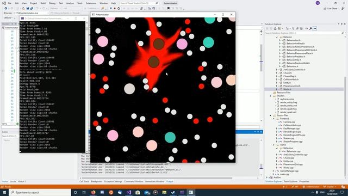Maximize the Anteminator game window
Screen dimensions: 348x196
223,15
